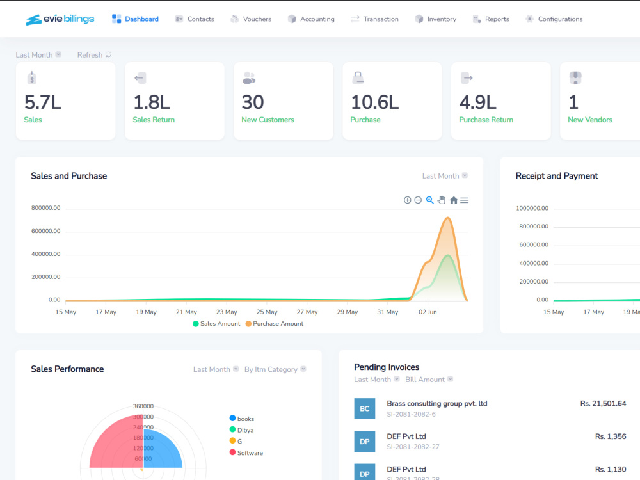
Task: Click the New Vendors icon
Action: [575, 77]
